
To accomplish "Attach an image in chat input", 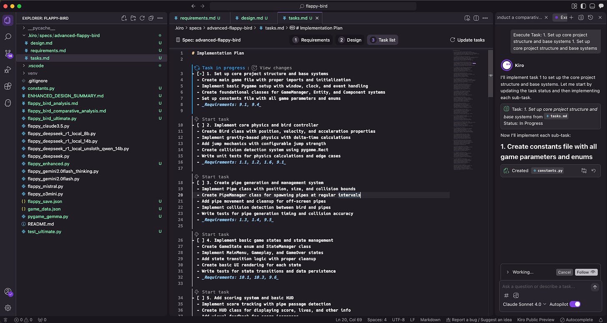I will [x=516, y=296].
